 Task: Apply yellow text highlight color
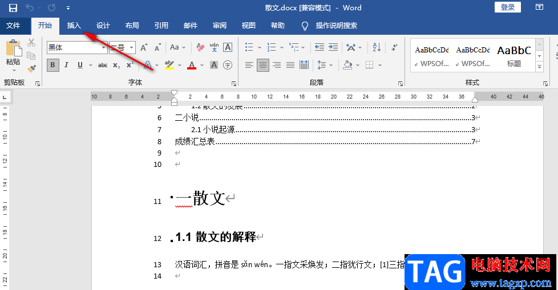[x=169, y=65]
